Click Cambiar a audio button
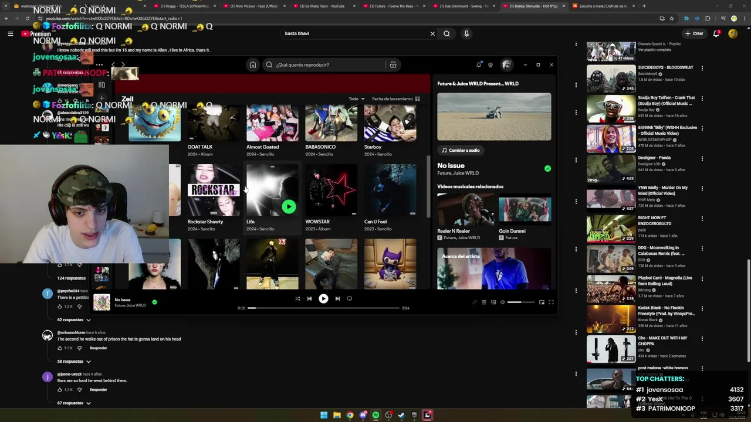 (x=461, y=151)
